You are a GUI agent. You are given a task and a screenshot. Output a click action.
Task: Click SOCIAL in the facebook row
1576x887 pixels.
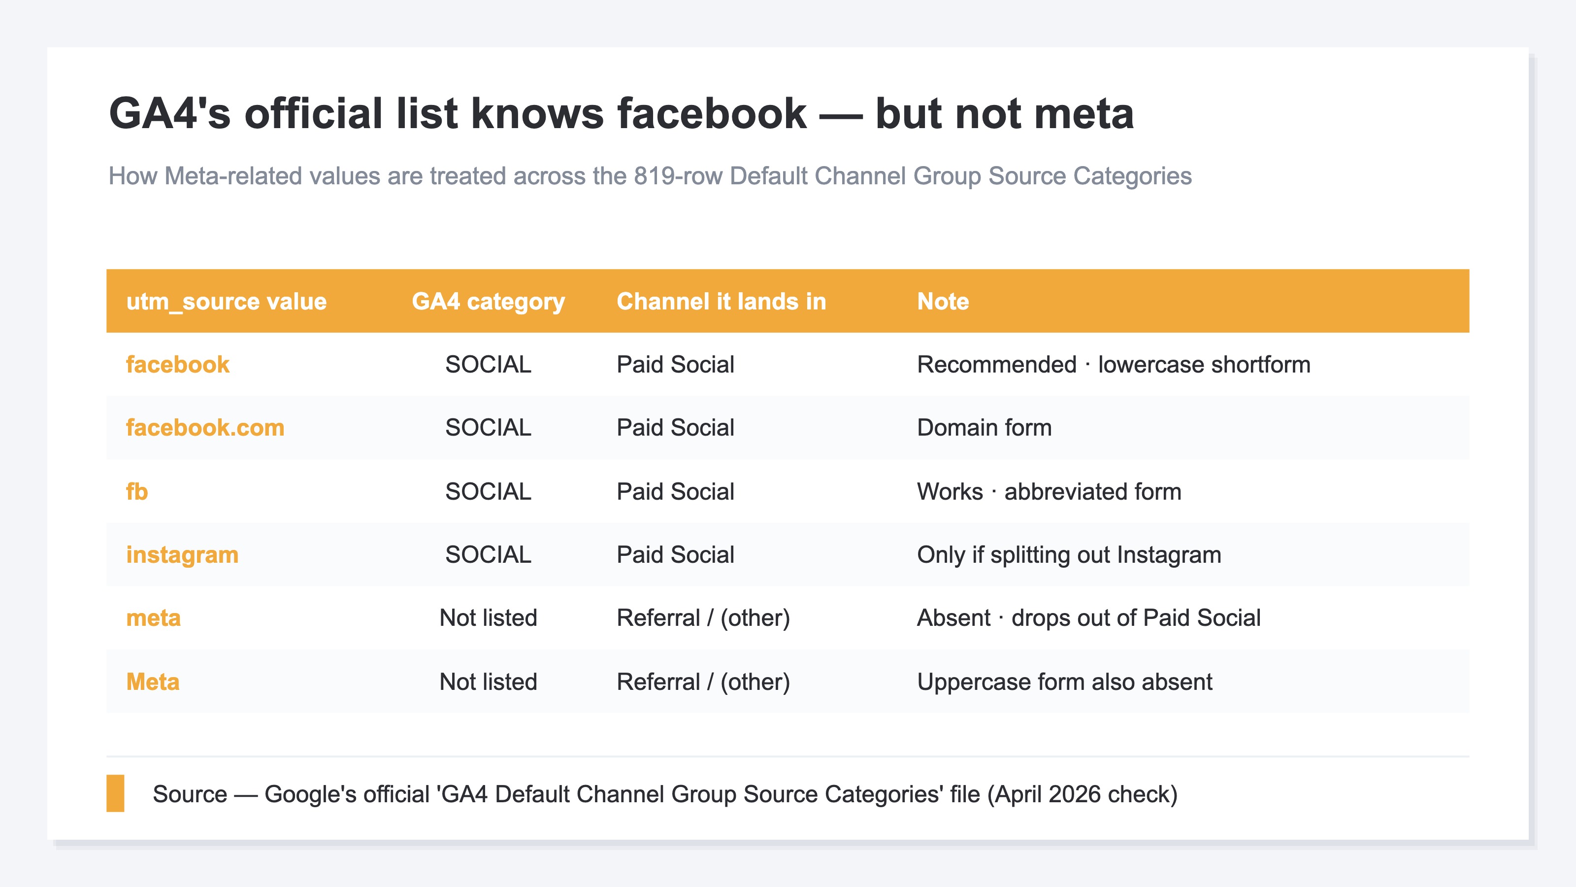[x=488, y=364]
